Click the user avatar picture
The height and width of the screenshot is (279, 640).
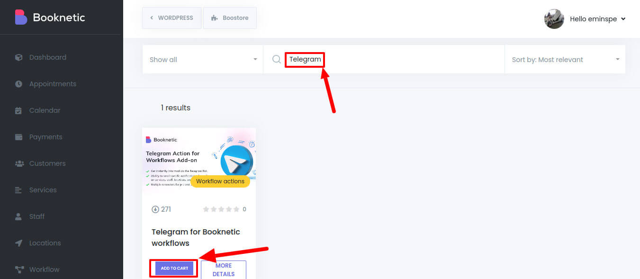pyautogui.click(x=554, y=19)
